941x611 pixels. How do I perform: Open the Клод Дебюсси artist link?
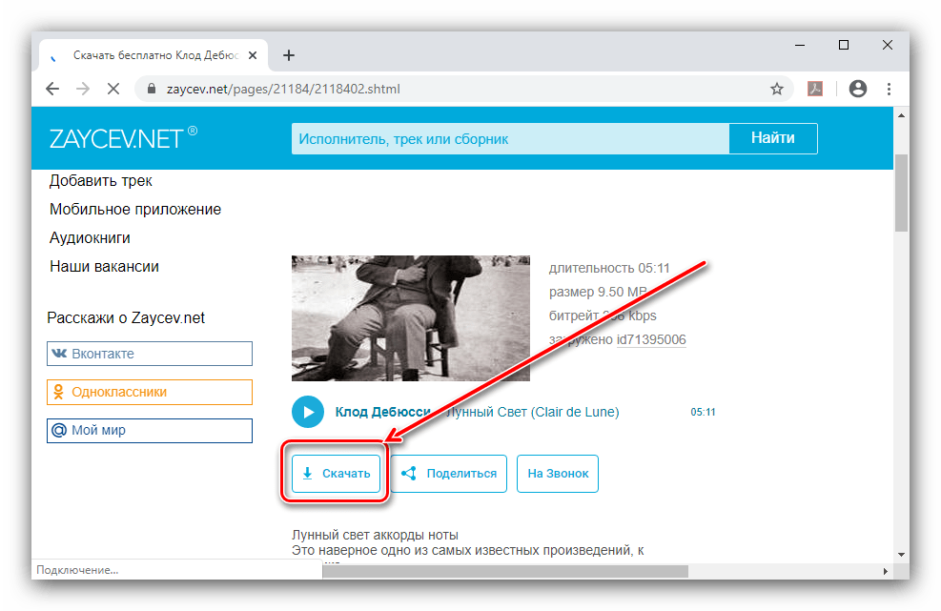(383, 412)
